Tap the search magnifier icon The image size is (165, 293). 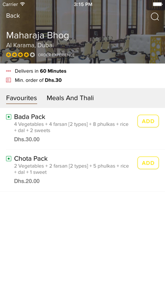[x=155, y=17]
